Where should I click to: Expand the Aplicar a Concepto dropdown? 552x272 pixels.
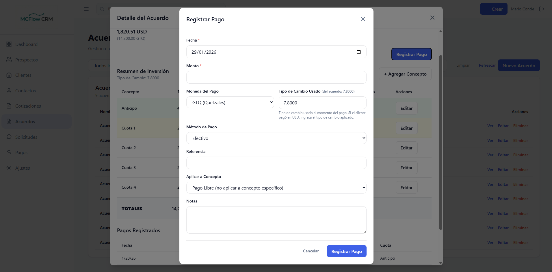pyautogui.click(x=276, y=187)
